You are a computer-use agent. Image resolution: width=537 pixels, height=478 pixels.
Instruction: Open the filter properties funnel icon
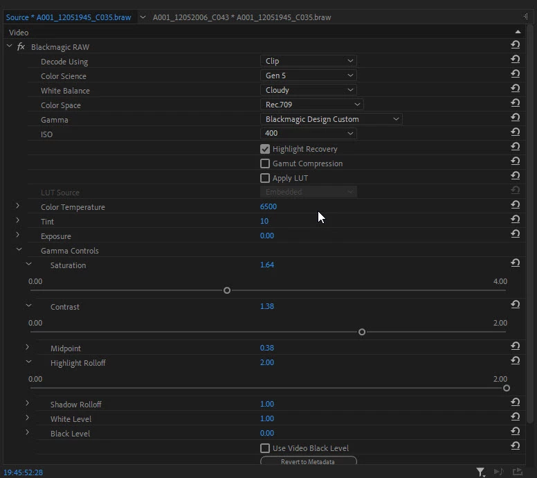(480, 472)
